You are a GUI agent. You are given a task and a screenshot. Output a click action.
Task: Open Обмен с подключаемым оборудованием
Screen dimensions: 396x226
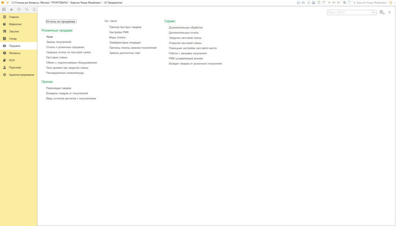(72, 63)
